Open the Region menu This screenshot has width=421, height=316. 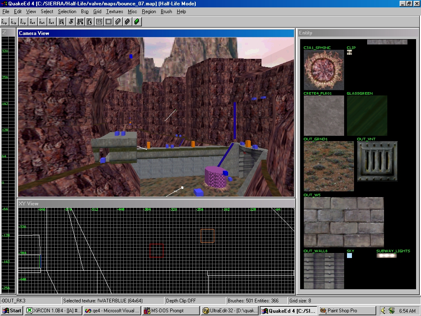[x=149, y=12]
